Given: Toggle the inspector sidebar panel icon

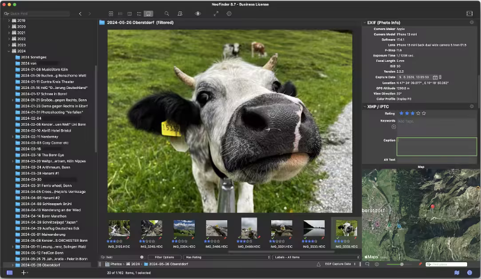Looking at the screenshot, I should pos(470,13).
